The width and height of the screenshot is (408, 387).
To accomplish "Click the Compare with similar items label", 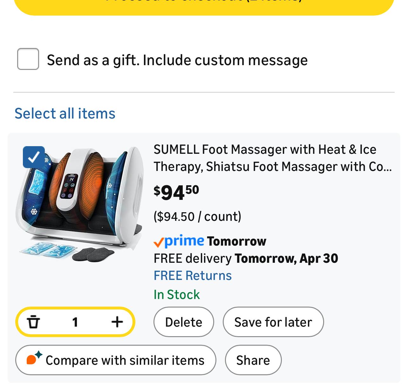I will pos(125,360).
